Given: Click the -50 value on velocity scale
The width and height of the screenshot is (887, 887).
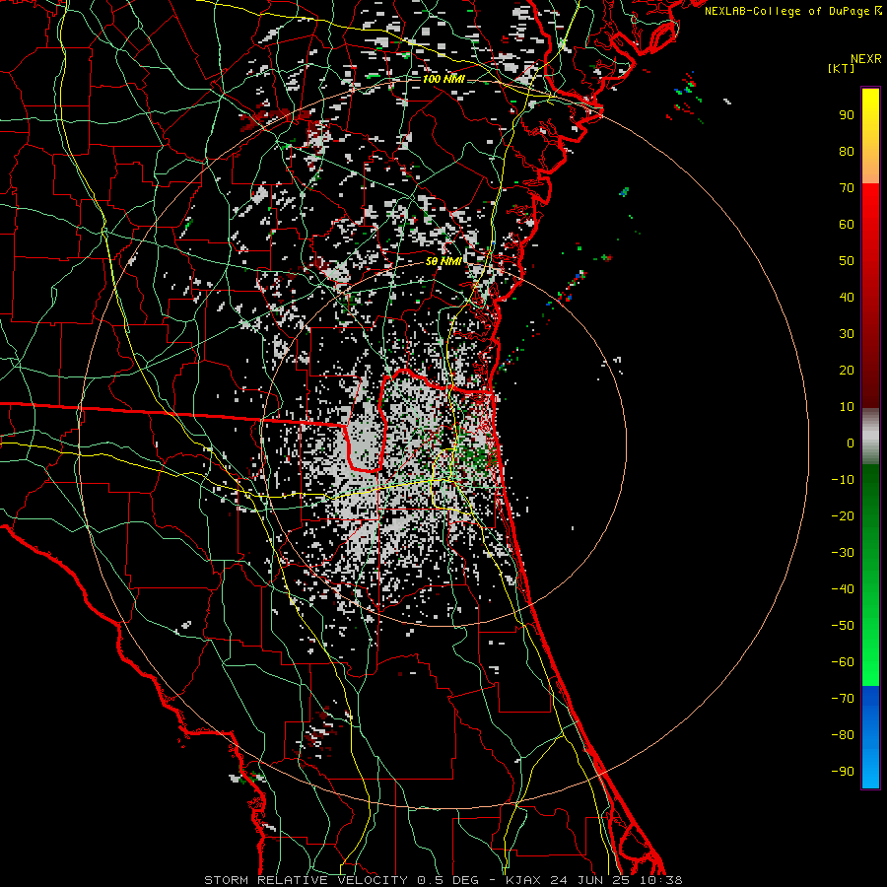Looking at the screenshot, I should pos(843,626).
